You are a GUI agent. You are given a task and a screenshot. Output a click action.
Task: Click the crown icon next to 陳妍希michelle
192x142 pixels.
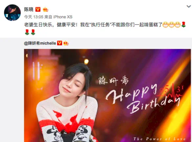pyautogui.click(x=66, y=43)
